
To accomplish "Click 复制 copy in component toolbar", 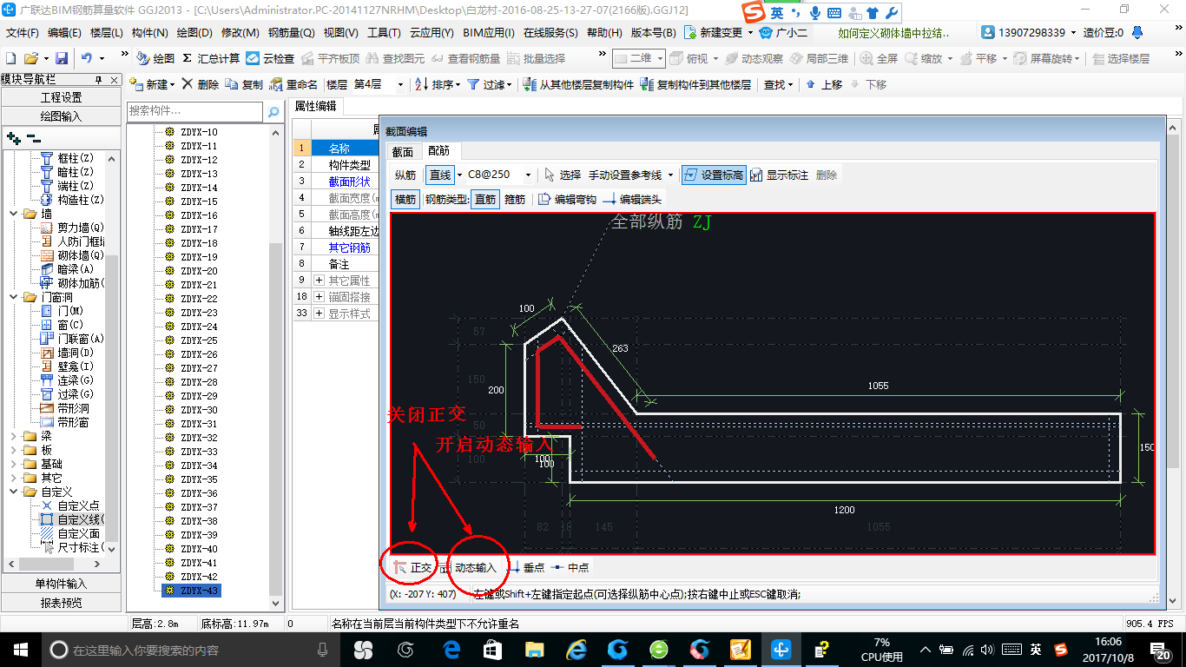I will [x=244, y=84].
